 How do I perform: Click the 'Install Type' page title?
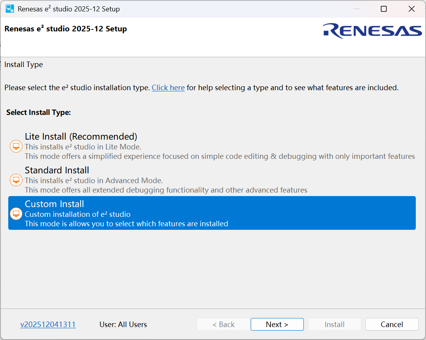[24, 65]
